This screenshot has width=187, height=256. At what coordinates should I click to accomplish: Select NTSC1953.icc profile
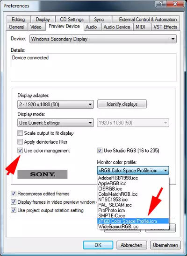pyautogui.click(x=133, y=200)
